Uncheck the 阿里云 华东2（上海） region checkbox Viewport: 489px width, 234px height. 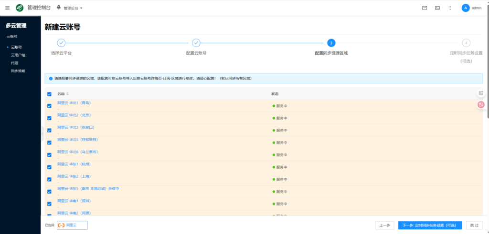(49, 179)
